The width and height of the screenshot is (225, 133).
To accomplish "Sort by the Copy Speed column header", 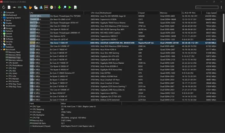I will click(x=209, y=13).
